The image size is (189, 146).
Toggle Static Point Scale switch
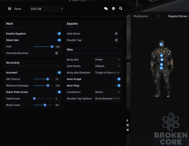[x=58, y=92]
